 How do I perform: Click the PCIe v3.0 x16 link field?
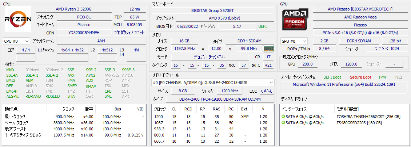(x=360, y=33)
